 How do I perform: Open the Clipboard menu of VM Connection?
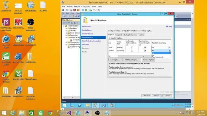pyautogui.click(x=86, y=6)
